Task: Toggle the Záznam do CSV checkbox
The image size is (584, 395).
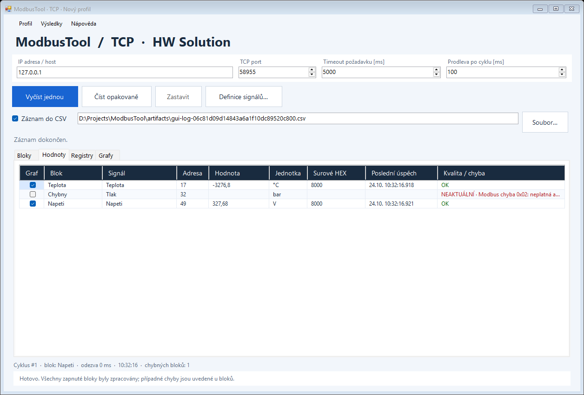Action: click(15, 119)
